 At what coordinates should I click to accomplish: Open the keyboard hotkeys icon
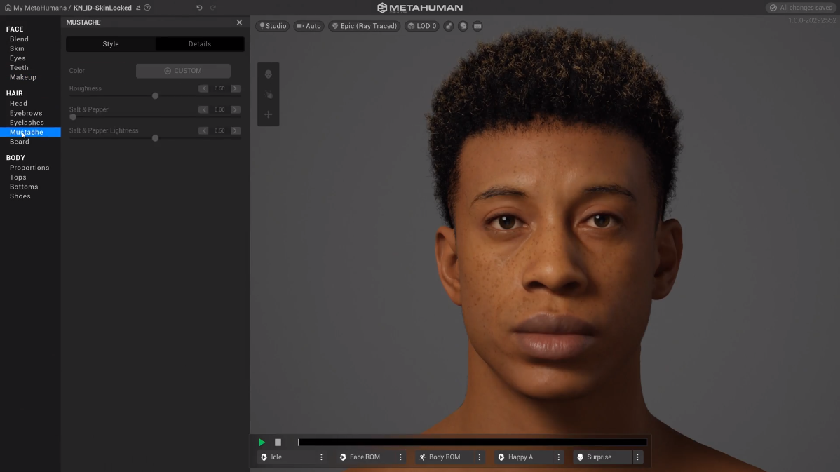[x=477, y=26]
